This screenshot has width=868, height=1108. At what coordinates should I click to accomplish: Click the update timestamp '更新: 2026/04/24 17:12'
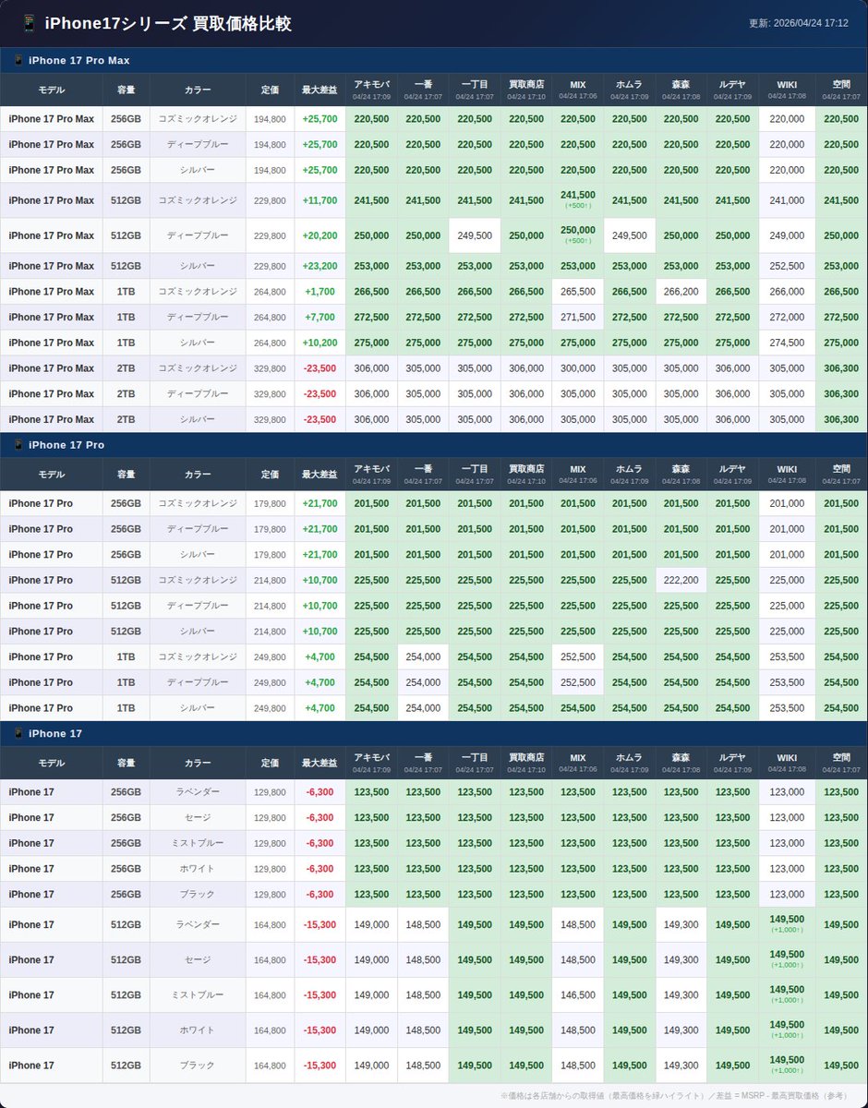pos(798,23)
